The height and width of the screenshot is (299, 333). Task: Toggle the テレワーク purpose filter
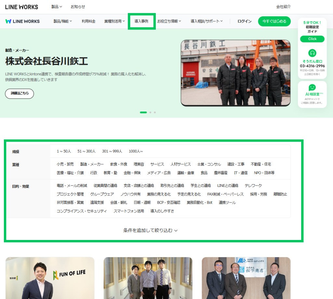[x=253, y=185]
